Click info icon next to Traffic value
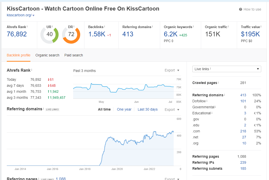Image resolution: width=269 pixels, height=180 pixels. pyautogui.click(x=261, y=27)
